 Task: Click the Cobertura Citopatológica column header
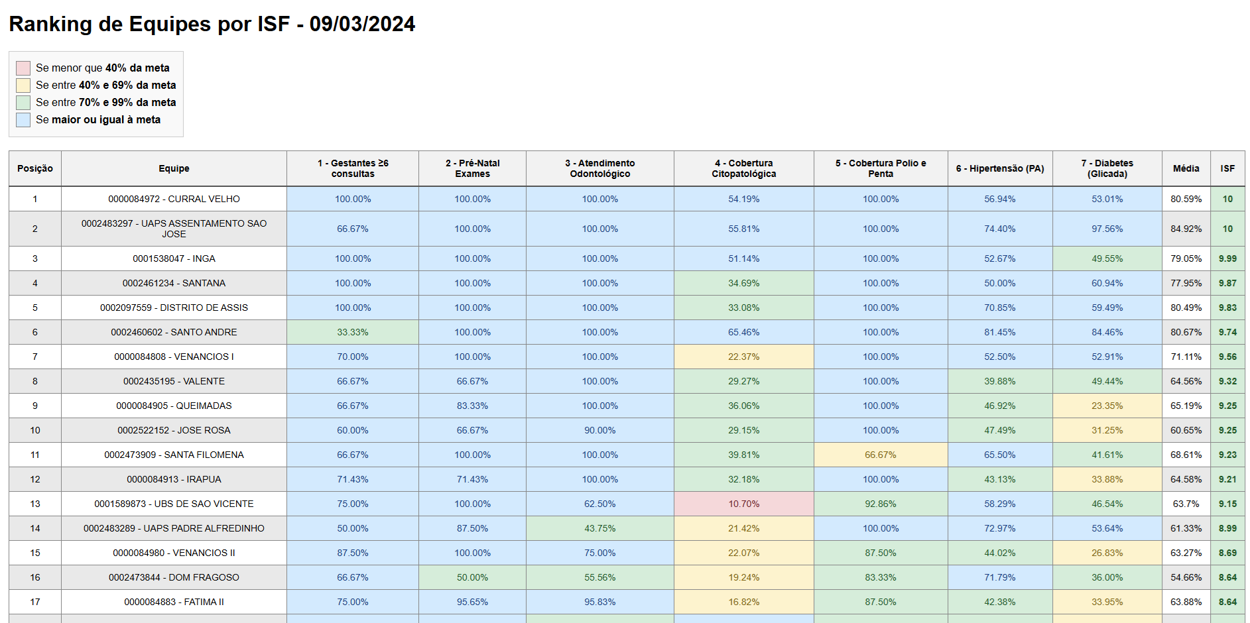[x=743, y=169]
